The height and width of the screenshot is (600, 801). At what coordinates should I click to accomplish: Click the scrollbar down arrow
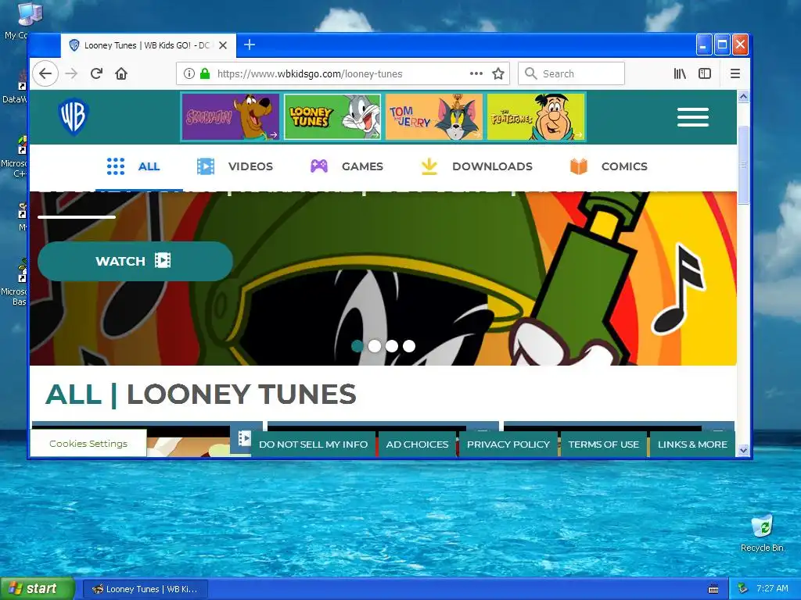tap(743, 450)
